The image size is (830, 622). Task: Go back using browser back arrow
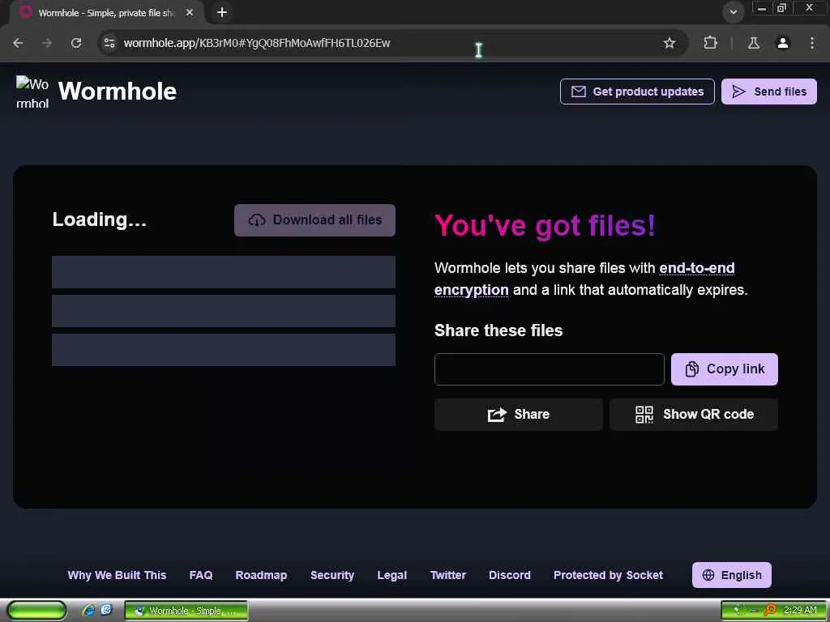(18, 43)
